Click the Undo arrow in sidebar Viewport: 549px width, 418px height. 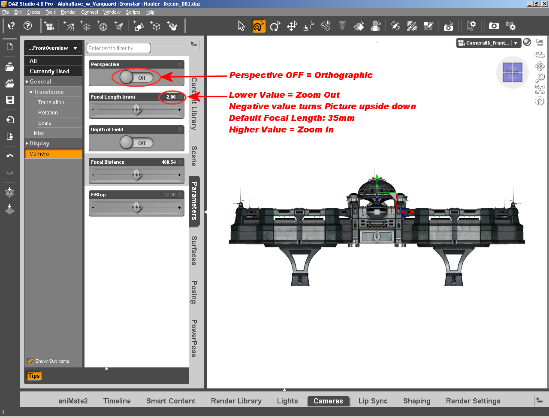point(9,156)
